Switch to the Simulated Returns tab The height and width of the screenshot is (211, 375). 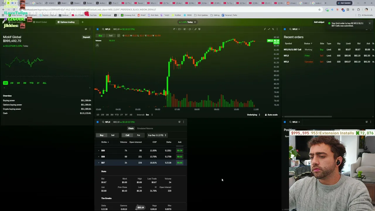145,128
